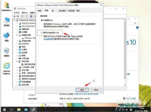Expand the 打印队列 node
Screen dimensions: 151x112
pos(17,44)
